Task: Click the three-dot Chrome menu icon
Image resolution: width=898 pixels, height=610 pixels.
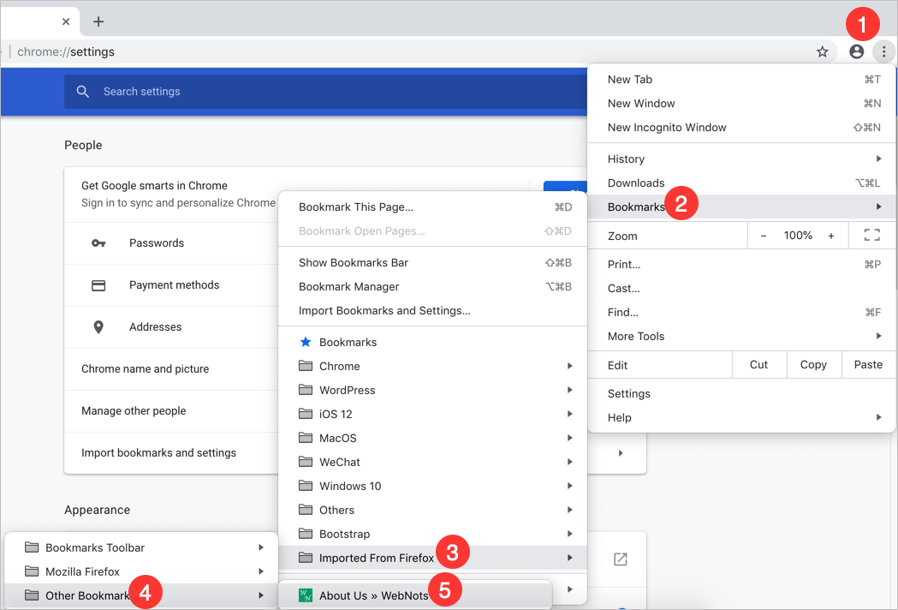Action: 883,52
